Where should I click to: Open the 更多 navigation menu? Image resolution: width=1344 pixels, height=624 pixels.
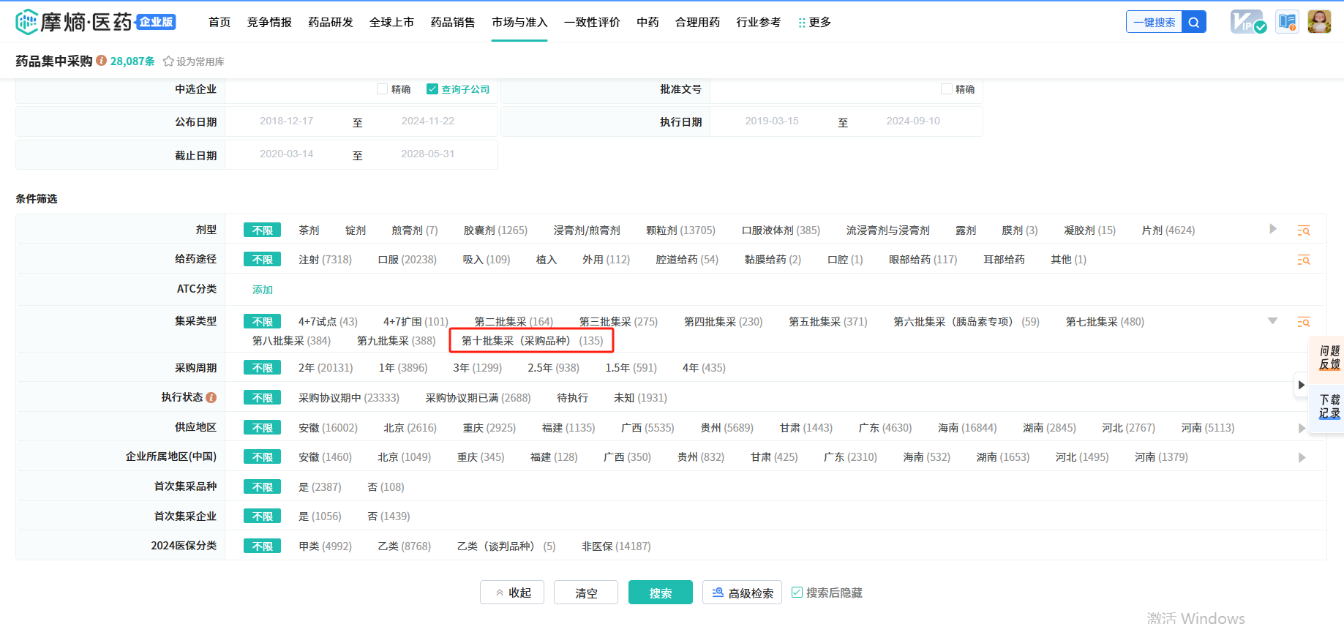[814, 22]
